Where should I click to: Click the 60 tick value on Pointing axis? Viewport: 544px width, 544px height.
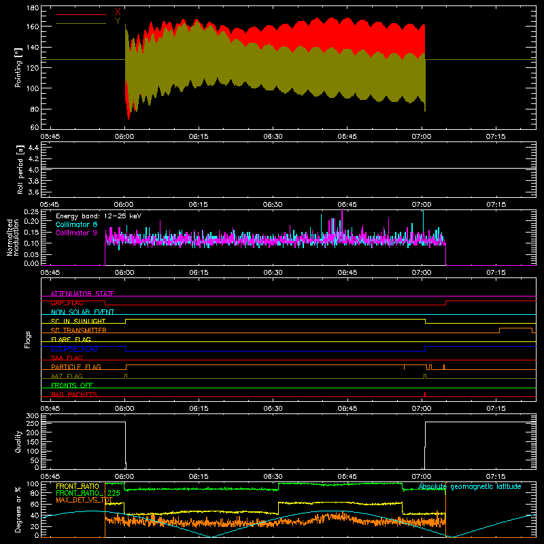click(35, 127)
